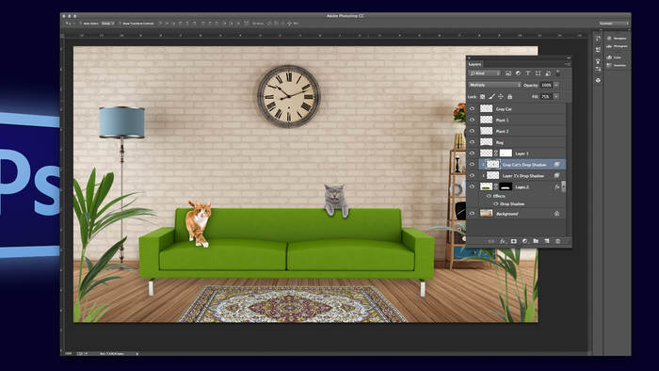
Task: Click the new group folder icon
Action: click(536, 241)
